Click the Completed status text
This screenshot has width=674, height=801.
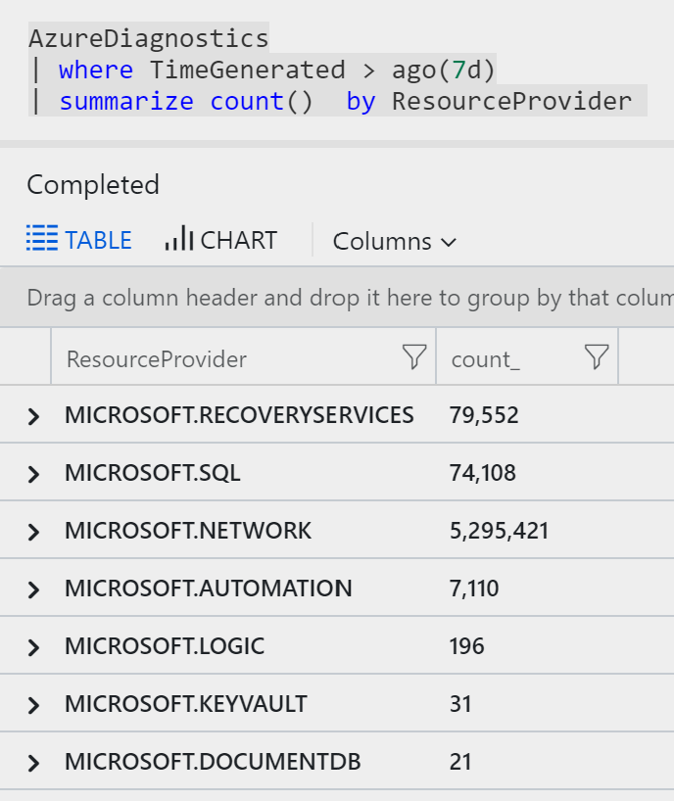pyautogui.click(x=93, y=184)
